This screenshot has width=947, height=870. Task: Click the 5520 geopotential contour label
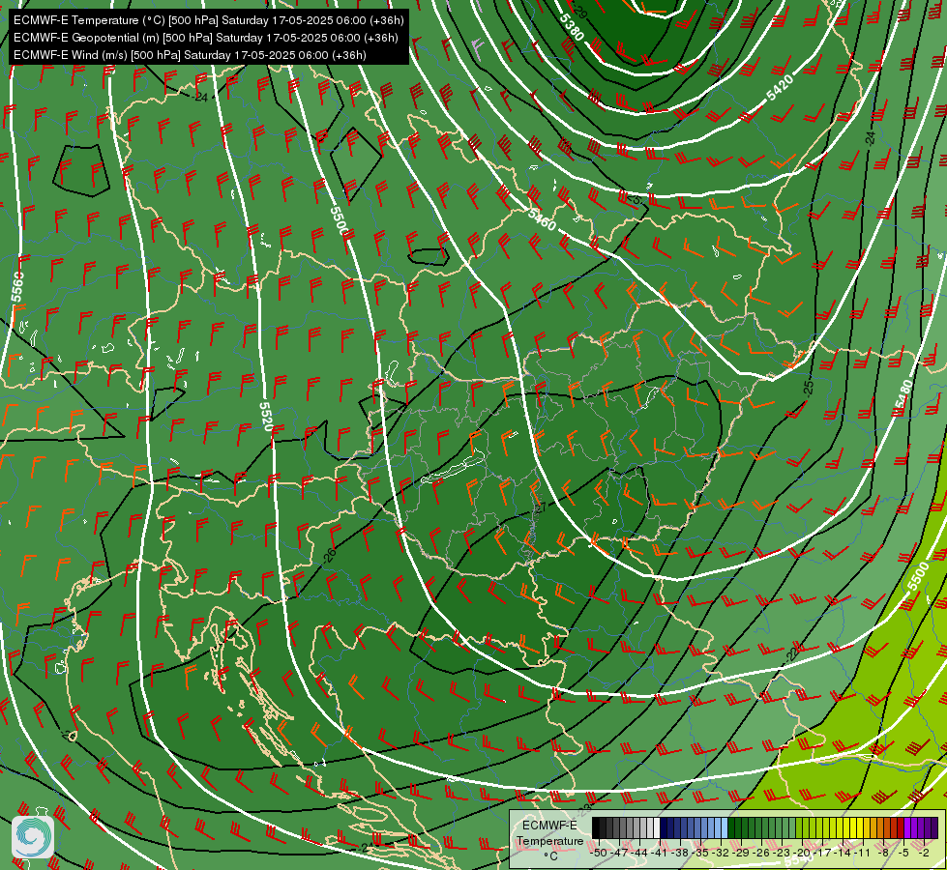click(266, 417)
